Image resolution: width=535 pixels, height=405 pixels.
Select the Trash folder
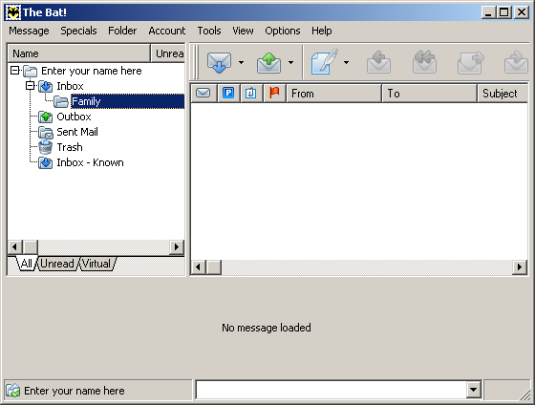(x=70, y=147)
